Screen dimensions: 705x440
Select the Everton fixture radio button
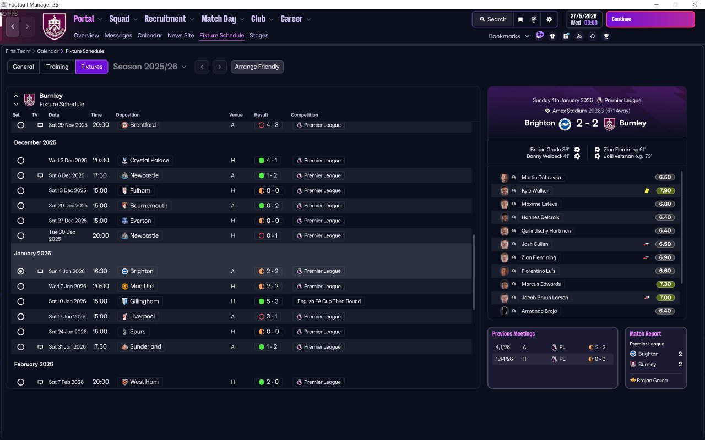pos(20,221)
